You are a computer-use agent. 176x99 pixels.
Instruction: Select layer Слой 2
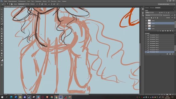point(160,26)
